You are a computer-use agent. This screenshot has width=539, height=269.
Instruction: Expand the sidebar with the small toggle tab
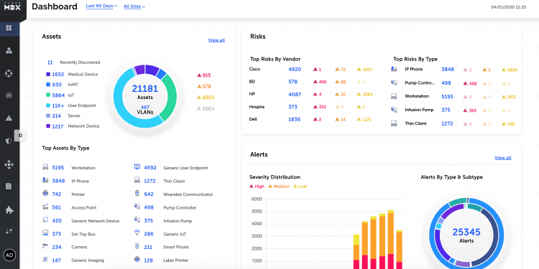pos(20,136)
